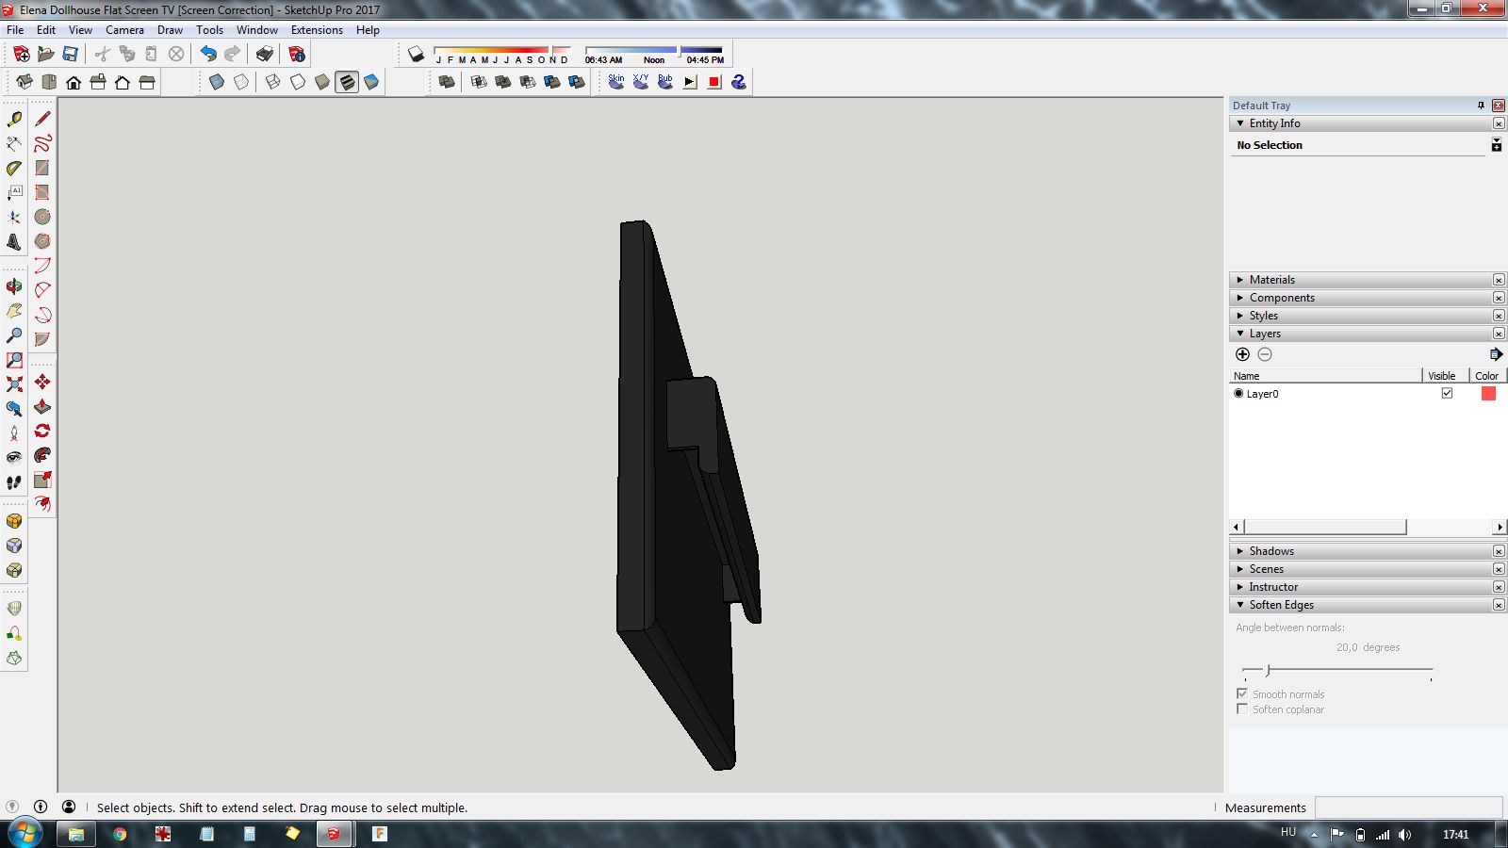Viewport: 1508px width, 848px height.
Task: Open the Camera menu
Action: coord(124,30)
